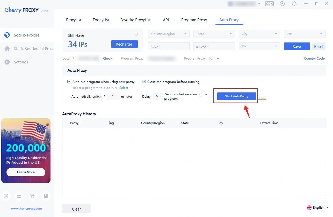Expand the ISP dropdown
The width and height of the screenshot is (333, 217).
click(259, 46)
